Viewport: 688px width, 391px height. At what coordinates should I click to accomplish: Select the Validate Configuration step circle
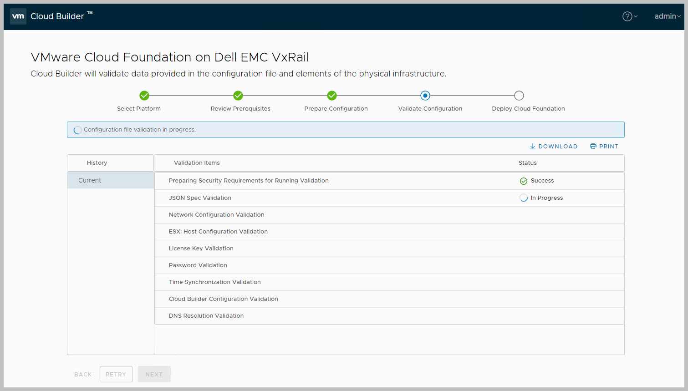pyautogui.click(x=425, y=96)
